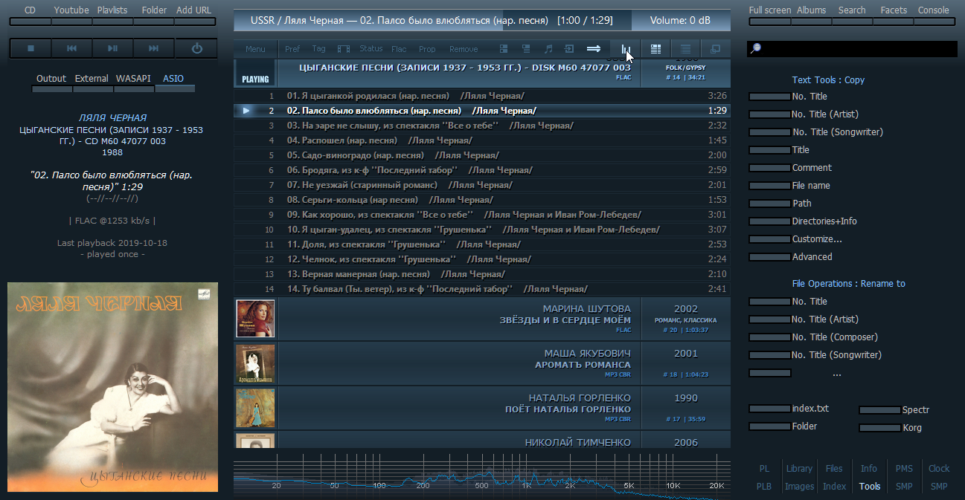Screen dimensions: 965x500
Task: Click the power icon button
Action: 196,48
